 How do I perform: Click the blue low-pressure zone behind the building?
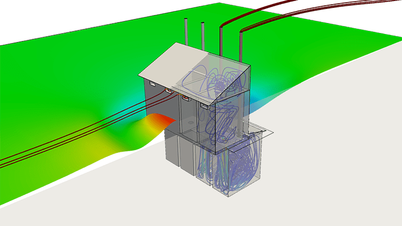(255, 100)
